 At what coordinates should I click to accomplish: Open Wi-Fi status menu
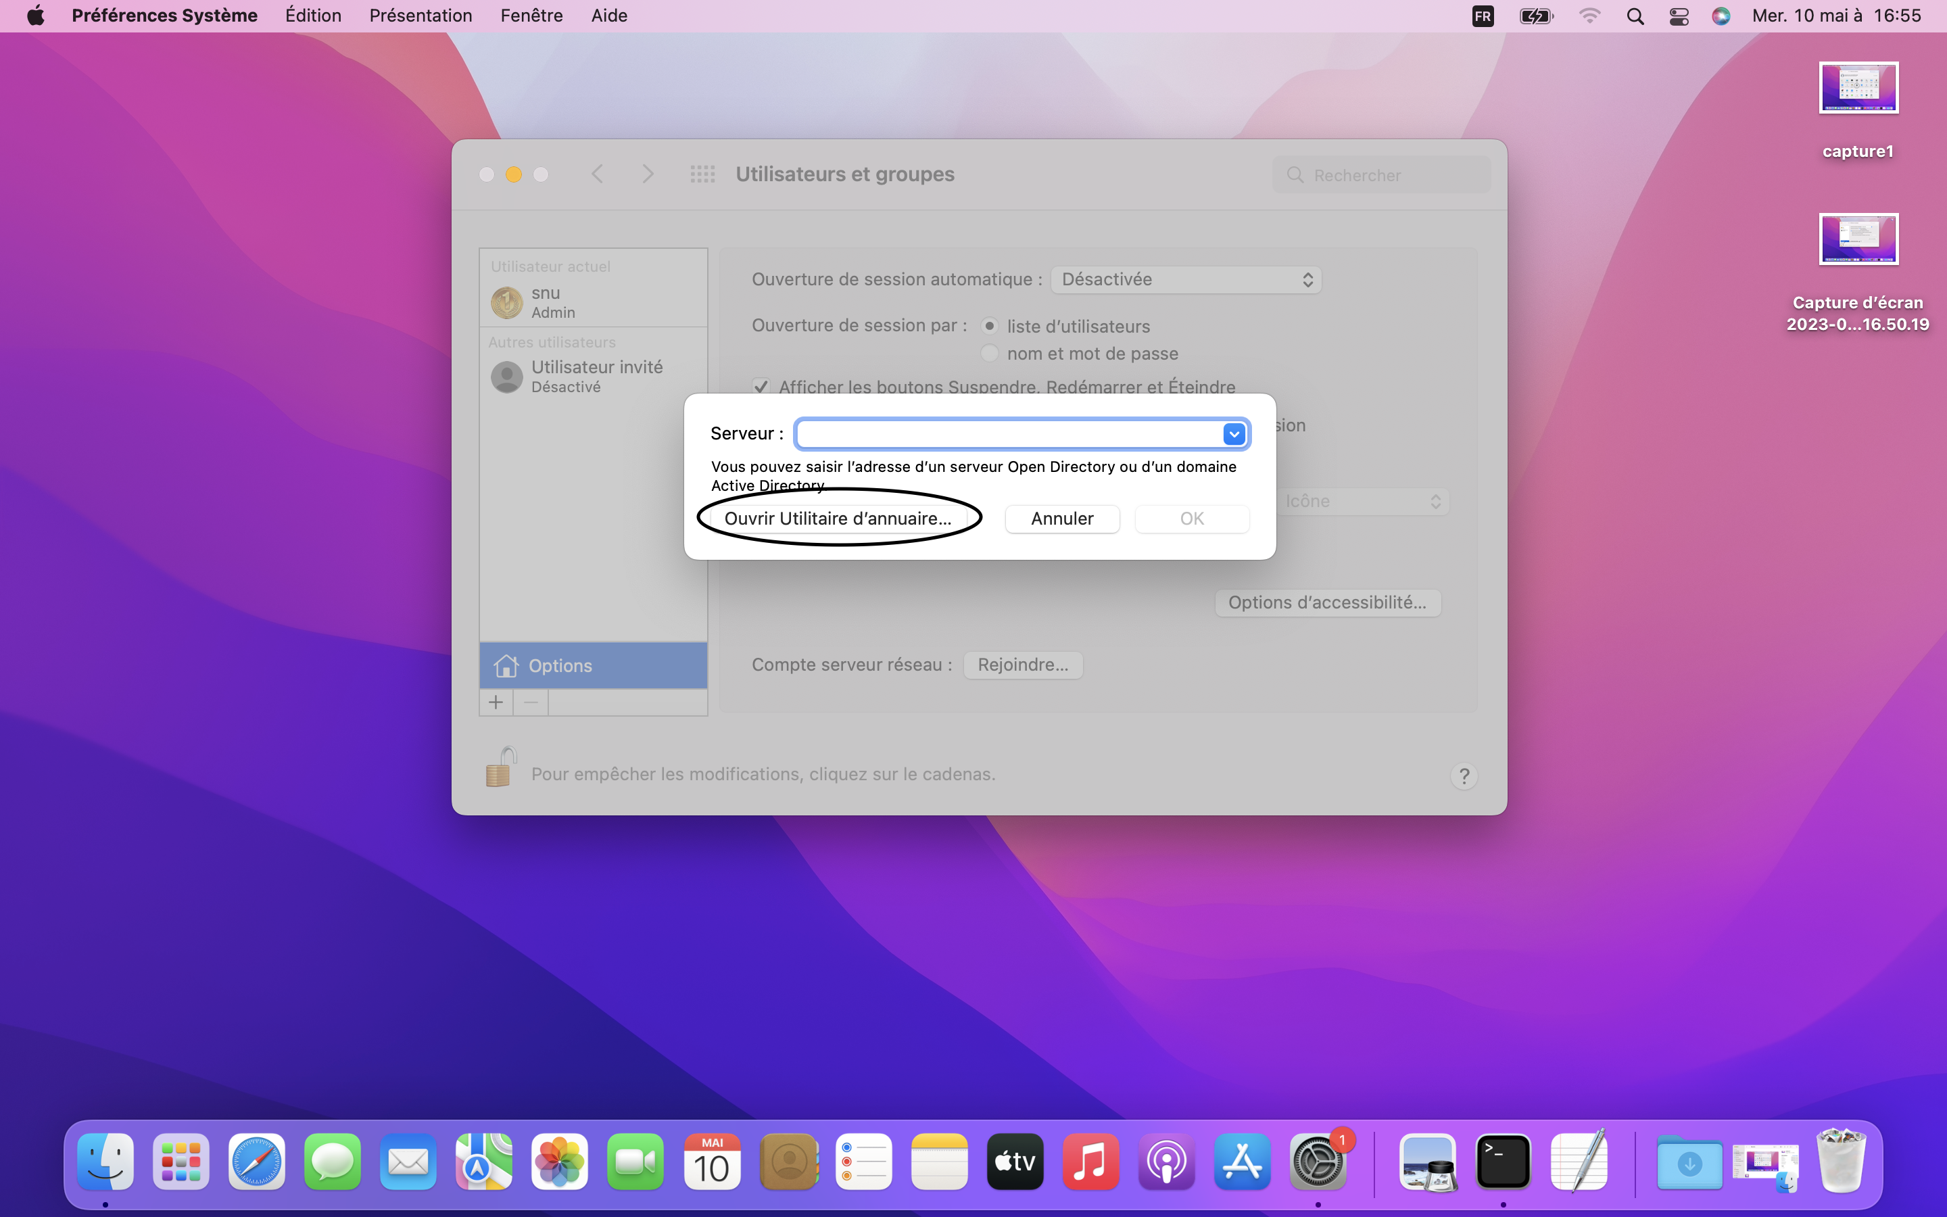(1590, 16)
